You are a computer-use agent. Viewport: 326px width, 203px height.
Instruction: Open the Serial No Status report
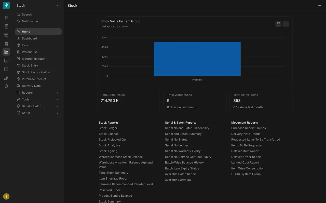point(176,140)
